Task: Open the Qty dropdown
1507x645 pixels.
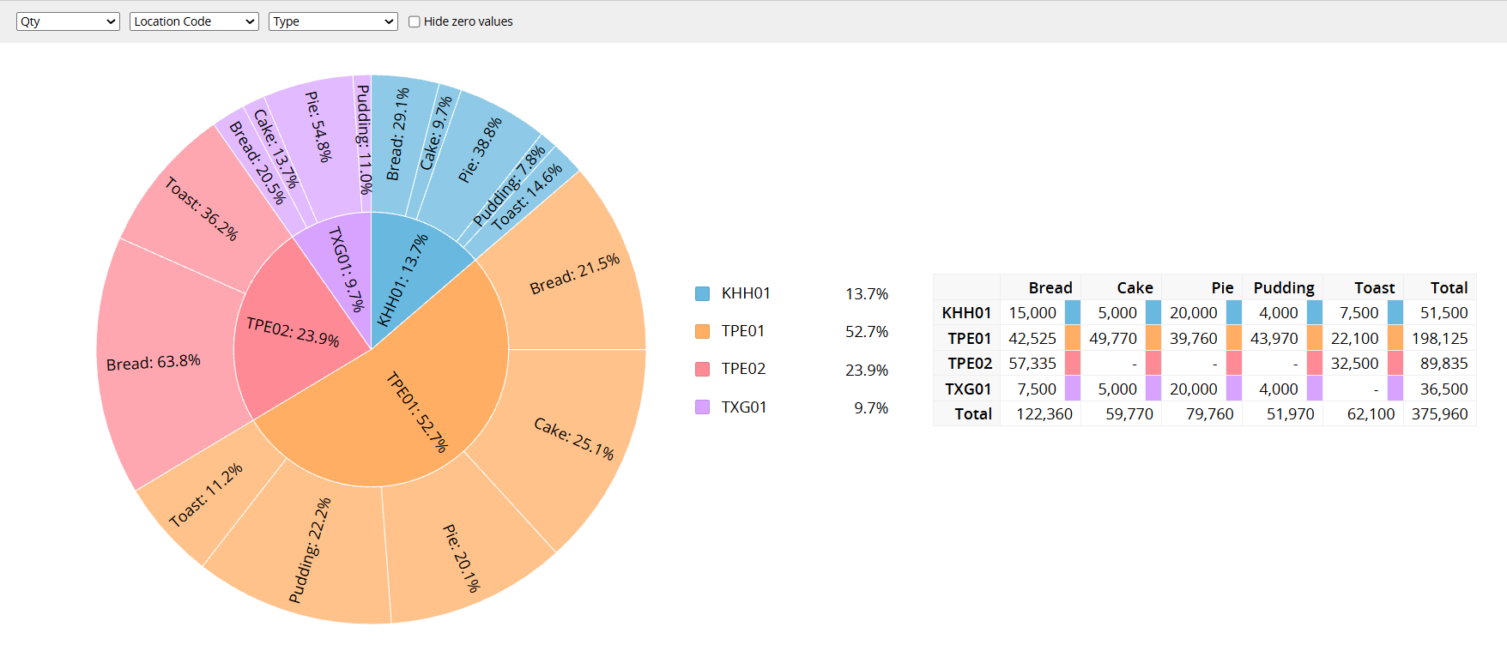Action: pyautogui.click(x=68, y=21)
